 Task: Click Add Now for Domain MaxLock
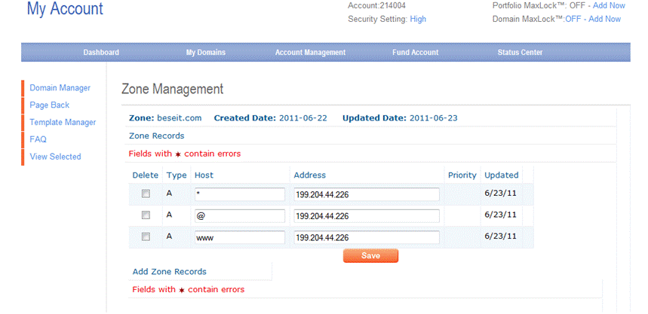click(x=603, y=19)
